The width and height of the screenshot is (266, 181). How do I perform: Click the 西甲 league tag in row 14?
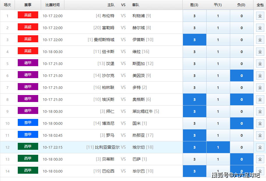pyautogui.click(x=28, y=170)
